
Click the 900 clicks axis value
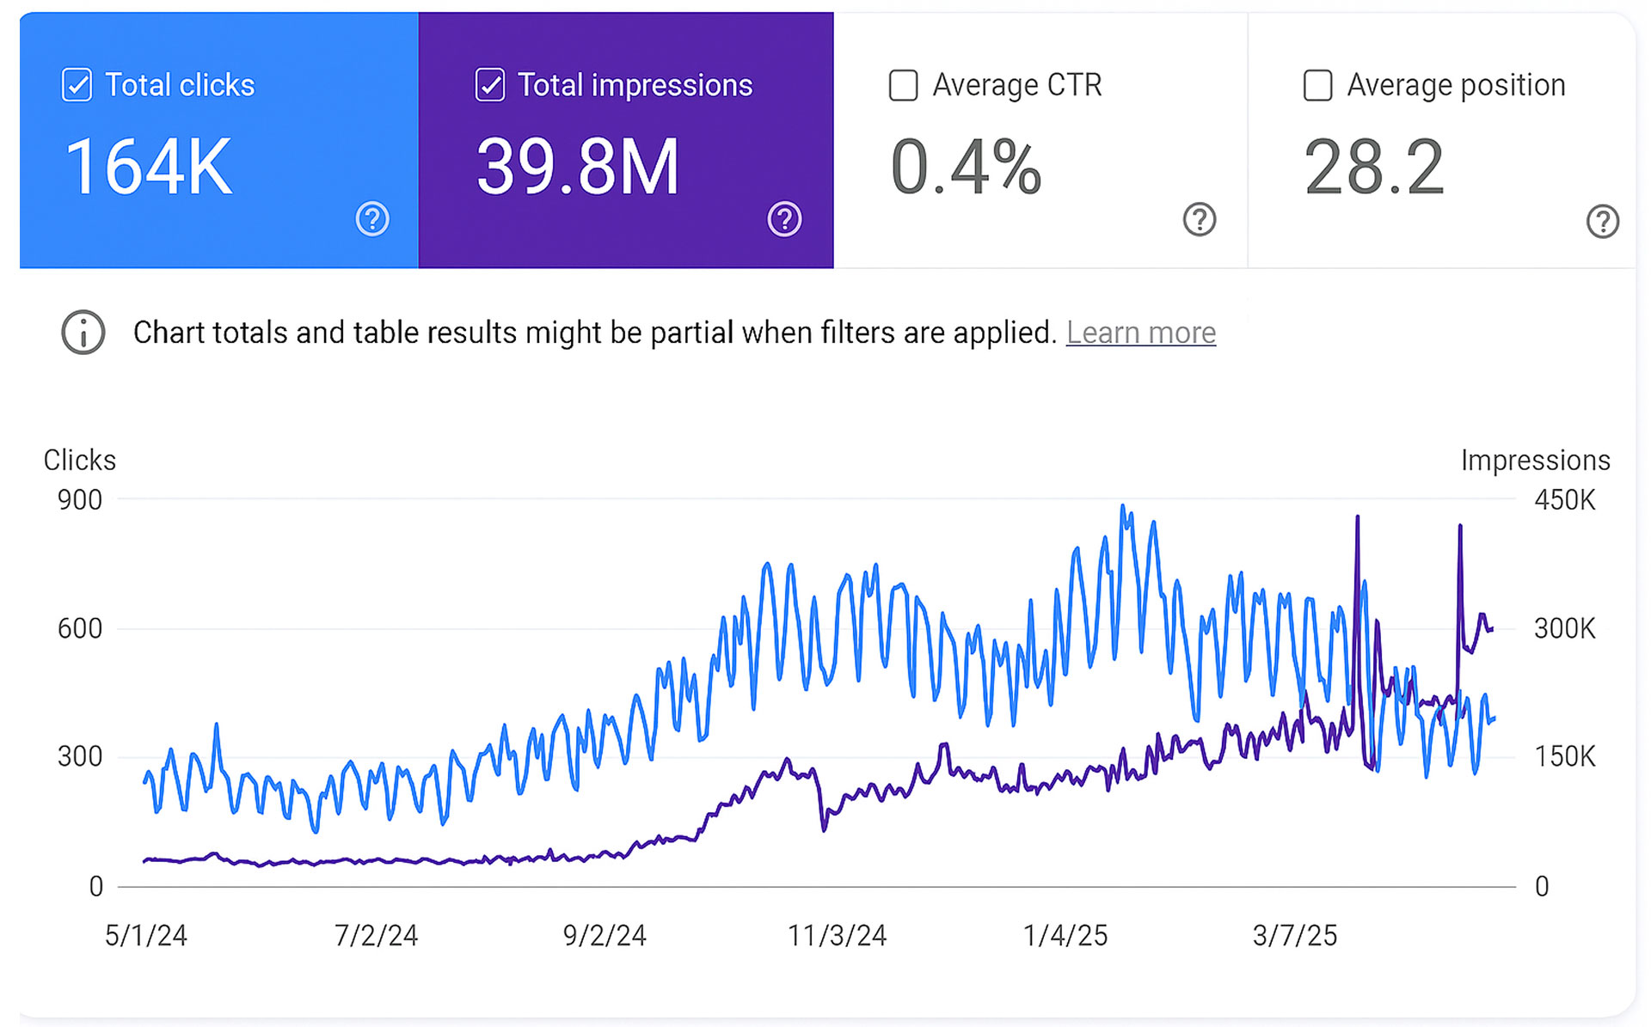[x=80, y=499]
